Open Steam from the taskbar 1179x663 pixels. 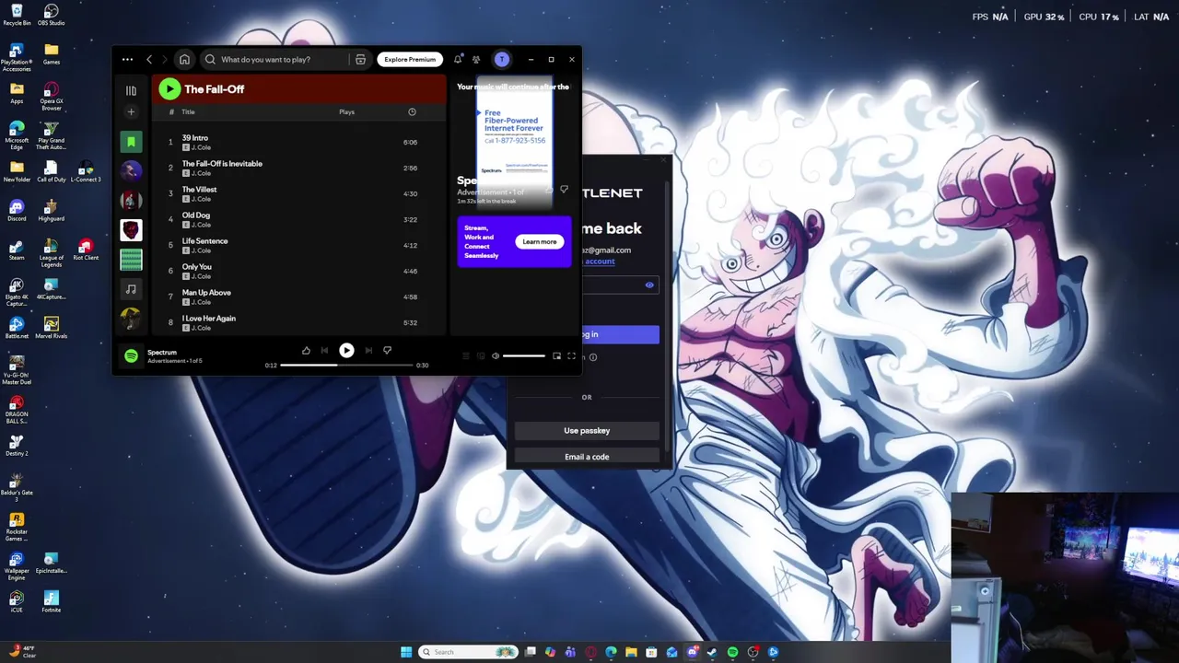click(x=712, y=652)
